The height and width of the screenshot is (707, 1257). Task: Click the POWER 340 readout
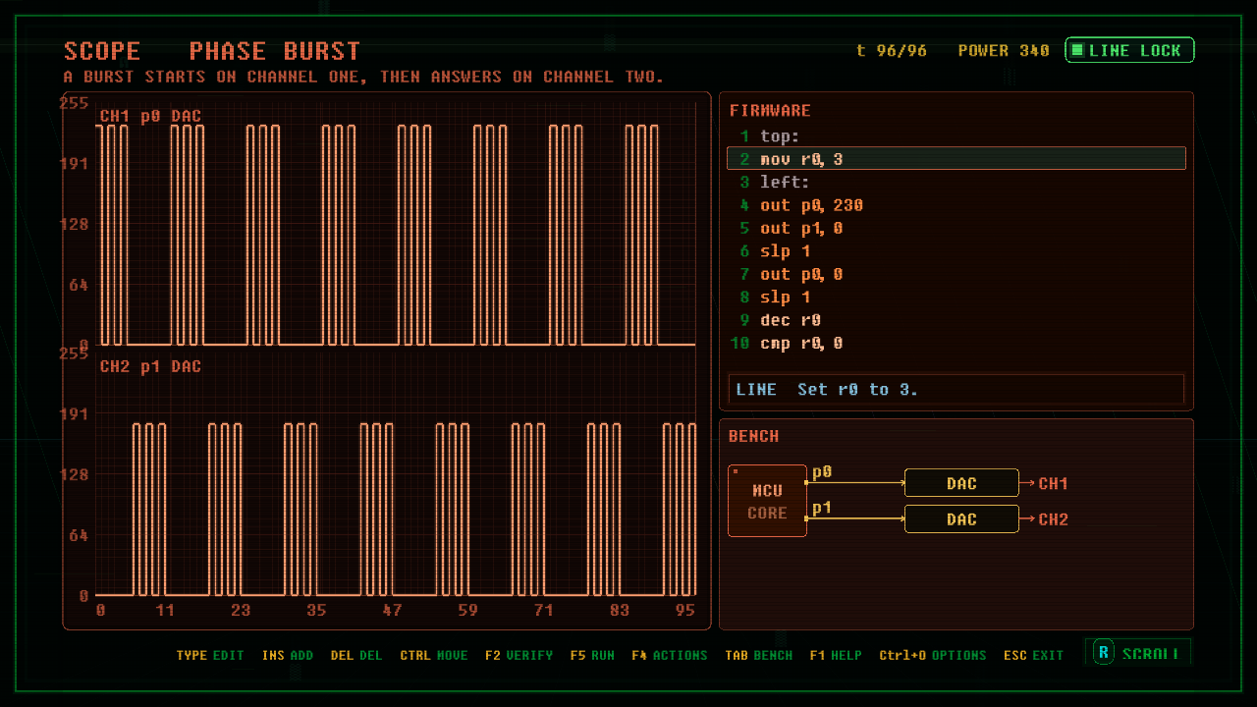[1004, 50]
